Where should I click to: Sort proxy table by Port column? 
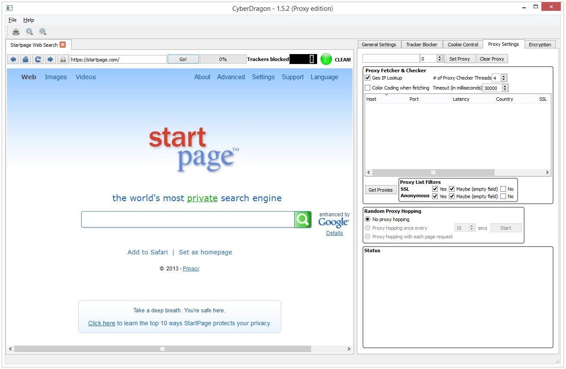click(x=429, y=99)
